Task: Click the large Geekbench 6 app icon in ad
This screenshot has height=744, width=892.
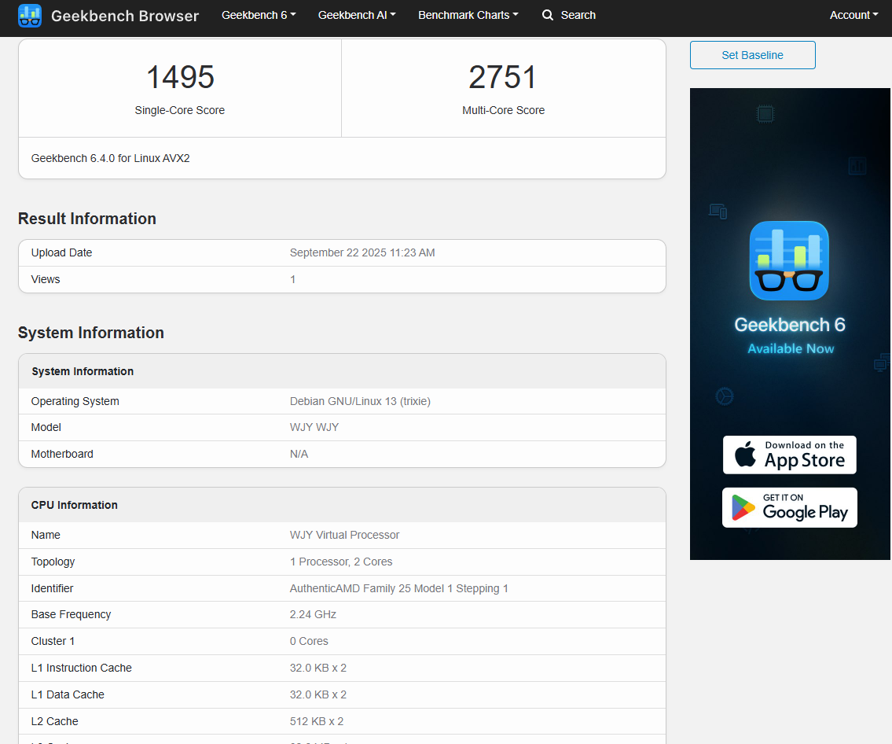Action: [789, 260]
